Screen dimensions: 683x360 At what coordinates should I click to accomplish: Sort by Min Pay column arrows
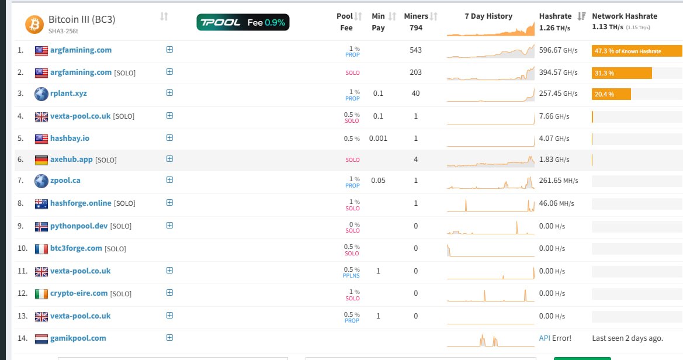coord(392,16)
